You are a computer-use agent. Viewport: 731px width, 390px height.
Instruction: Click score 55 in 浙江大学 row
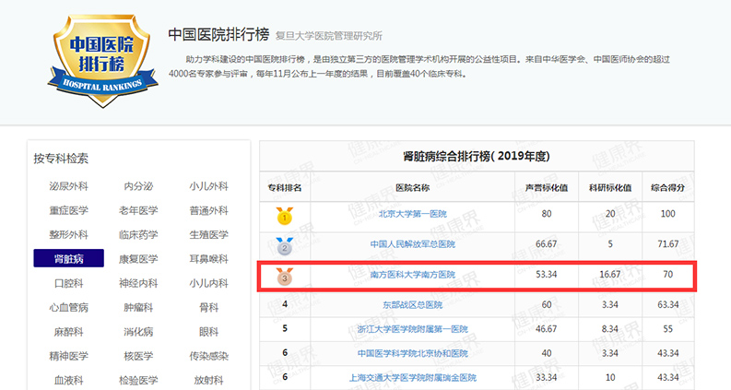click(x=668, y=329)
